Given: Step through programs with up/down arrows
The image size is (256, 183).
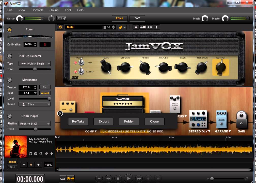Looking at the screenshot, I should point(113,27).
